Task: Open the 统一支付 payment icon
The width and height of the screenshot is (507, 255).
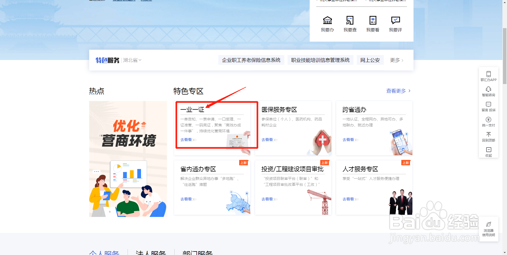Action: (x=488, y=122)
